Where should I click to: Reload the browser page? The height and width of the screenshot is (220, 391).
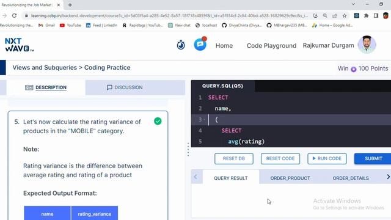click(x=14, y=15)
